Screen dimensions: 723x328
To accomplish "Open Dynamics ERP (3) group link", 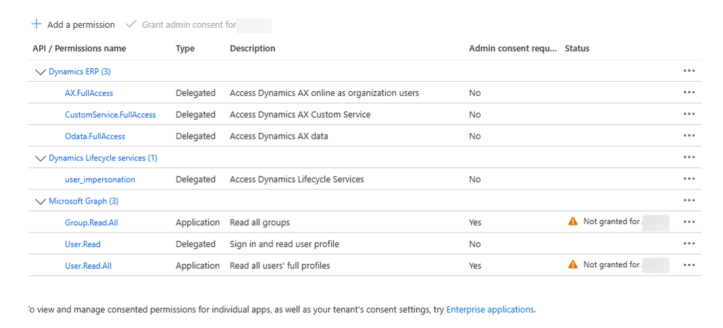I will click(80, 72).
